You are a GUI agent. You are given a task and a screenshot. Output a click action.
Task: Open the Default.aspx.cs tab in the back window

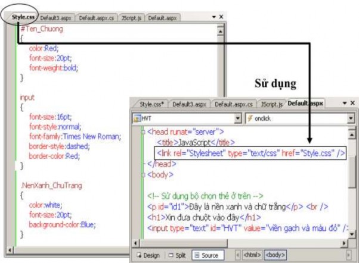97,18
